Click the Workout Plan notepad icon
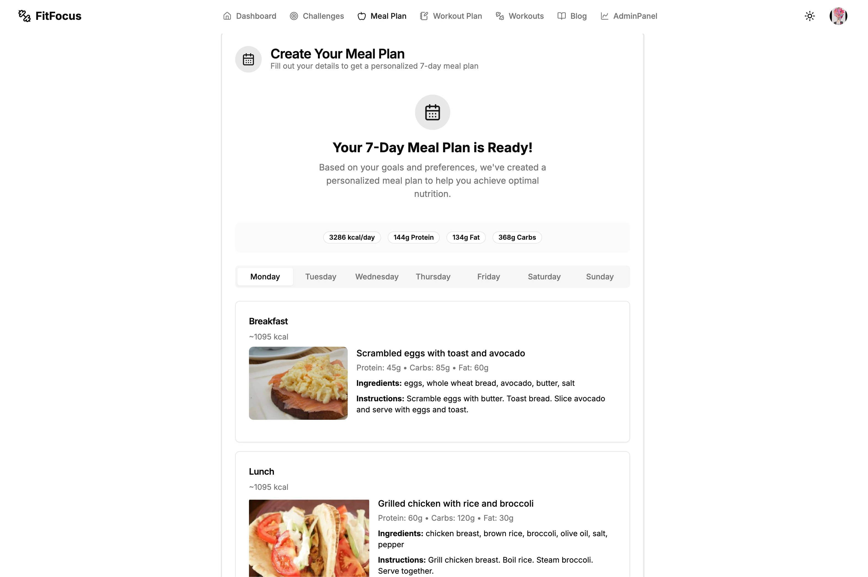Screen dimensions: 868x577 424,16
